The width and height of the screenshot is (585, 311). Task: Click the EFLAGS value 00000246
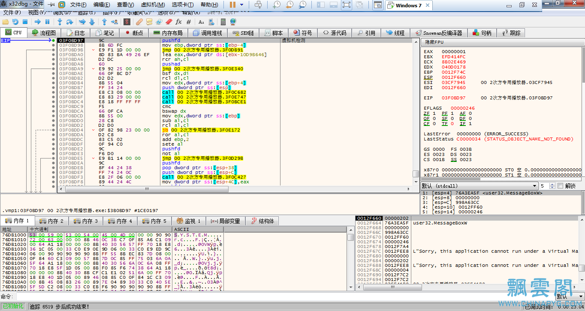(x=462, y=108)
